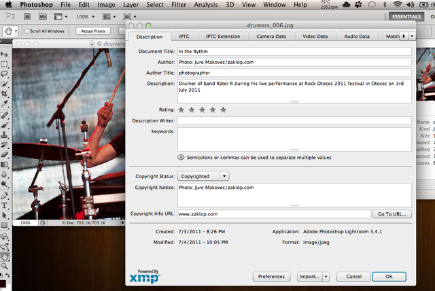
Task: Click the Go To URL... button
Action: [392, 214]
